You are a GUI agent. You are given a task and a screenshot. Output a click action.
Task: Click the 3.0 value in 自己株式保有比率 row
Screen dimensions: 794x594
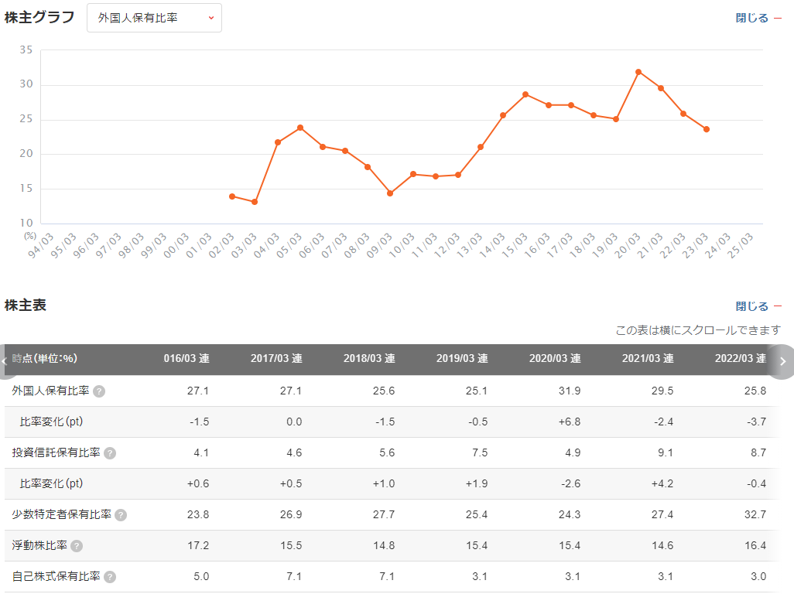pyautogui.click(x=758, y=576)
